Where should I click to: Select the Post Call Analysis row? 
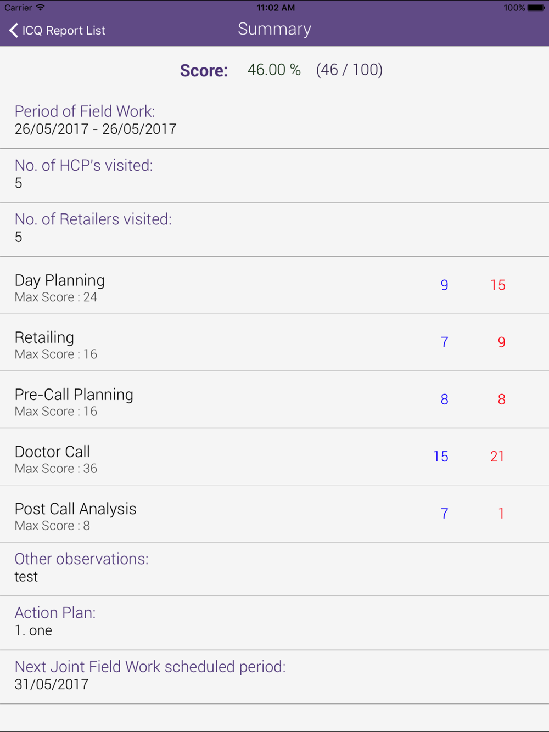[274, 514]
